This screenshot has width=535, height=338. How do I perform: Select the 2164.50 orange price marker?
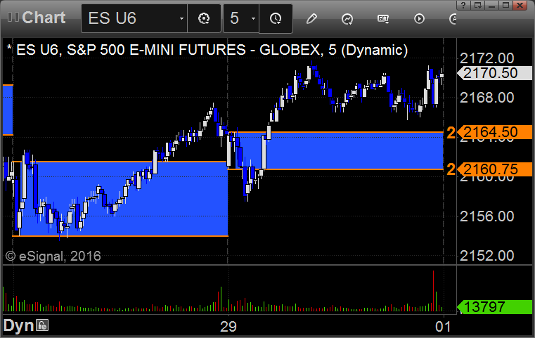point(494,132)
